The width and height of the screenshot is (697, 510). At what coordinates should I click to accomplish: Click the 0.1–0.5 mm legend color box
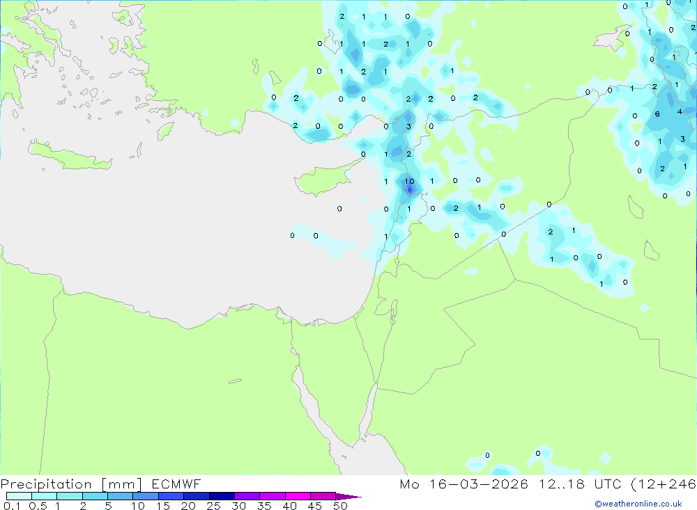[x=19, y=496]
